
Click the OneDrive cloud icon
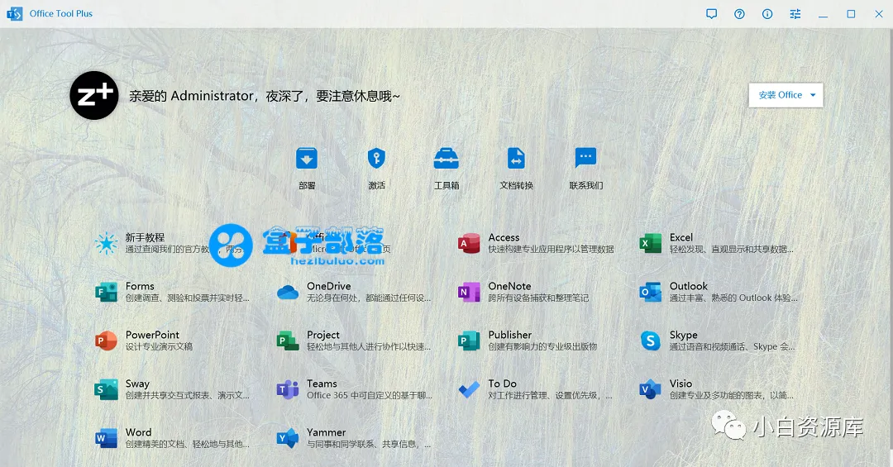point(288,292)
